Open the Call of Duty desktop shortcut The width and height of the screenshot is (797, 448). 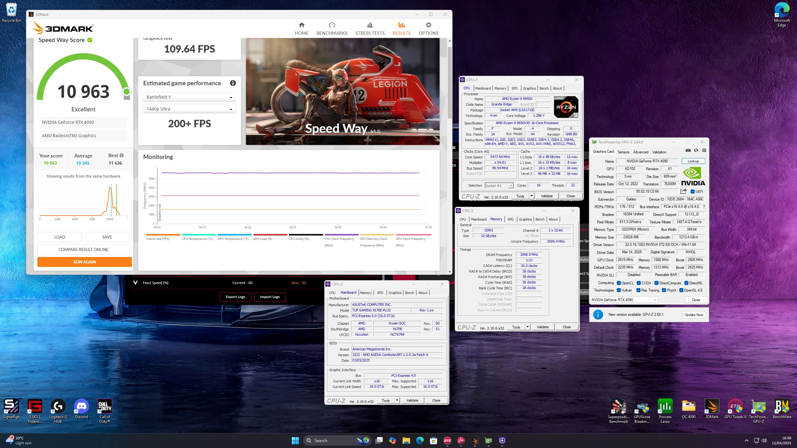105,411
